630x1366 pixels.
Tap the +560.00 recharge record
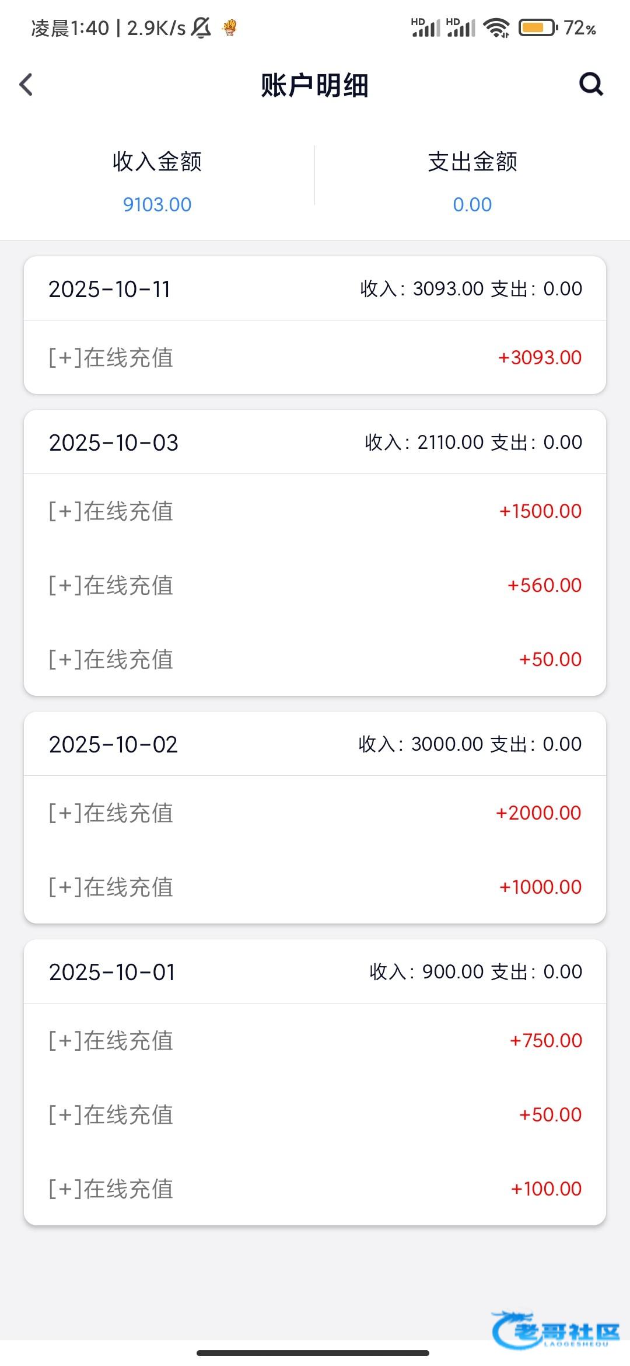point(315,585)
